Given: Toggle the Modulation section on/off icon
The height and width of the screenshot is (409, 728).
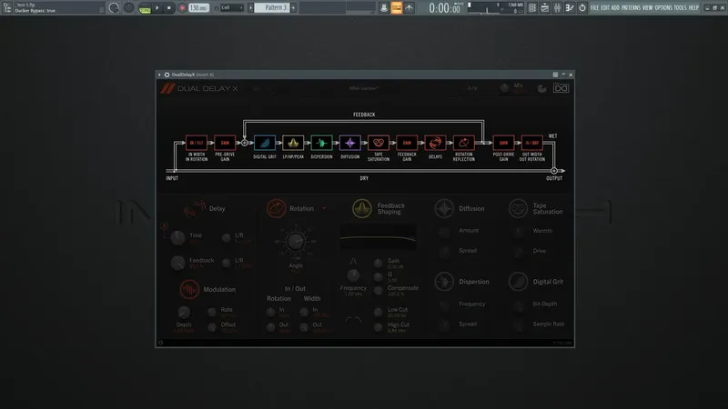Looking at the screenshot, I should click(189, 289).
